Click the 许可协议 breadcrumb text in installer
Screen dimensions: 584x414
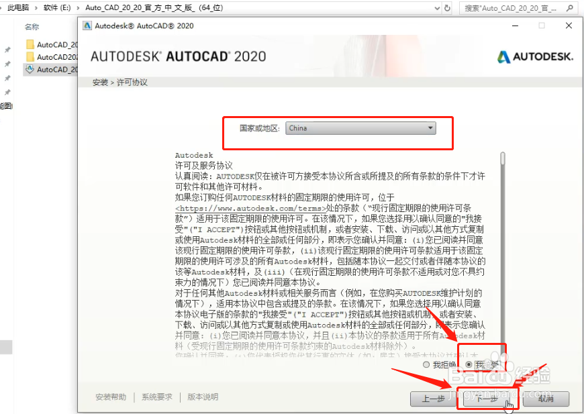tap(132, 83)
